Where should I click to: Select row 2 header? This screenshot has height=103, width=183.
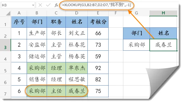(5, 34)
